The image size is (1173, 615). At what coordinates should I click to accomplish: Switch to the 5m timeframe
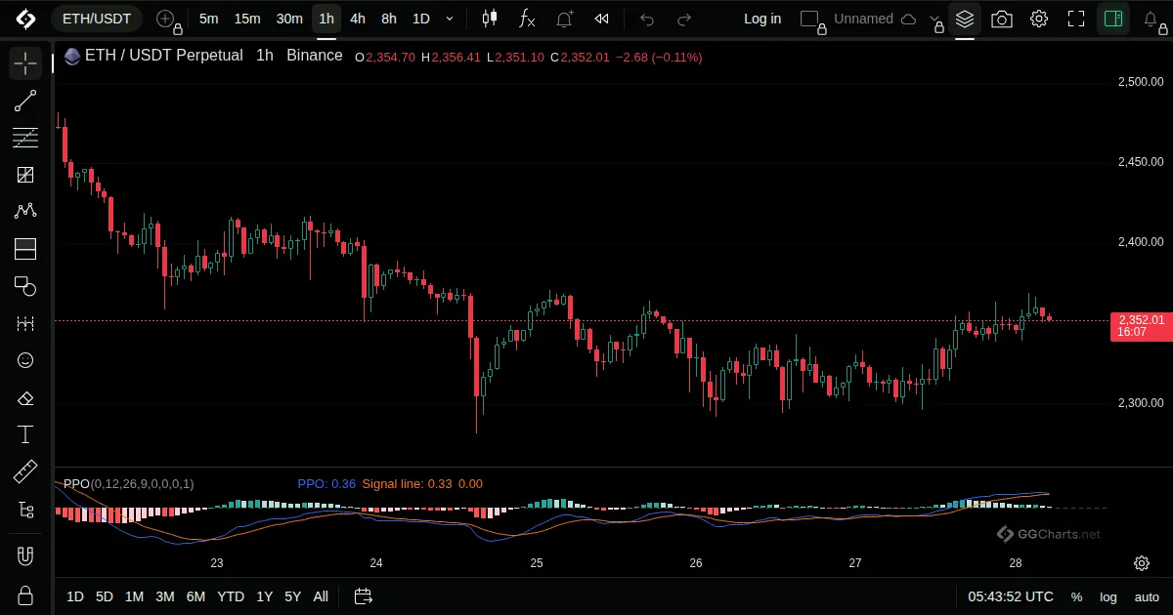[208, 19]
